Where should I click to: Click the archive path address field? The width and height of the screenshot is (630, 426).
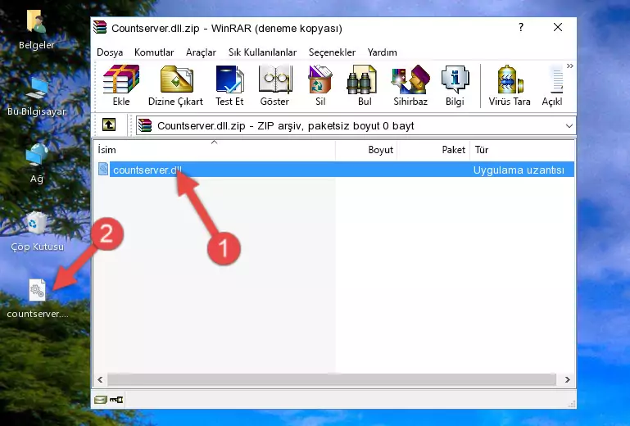(x=356, y=126)
